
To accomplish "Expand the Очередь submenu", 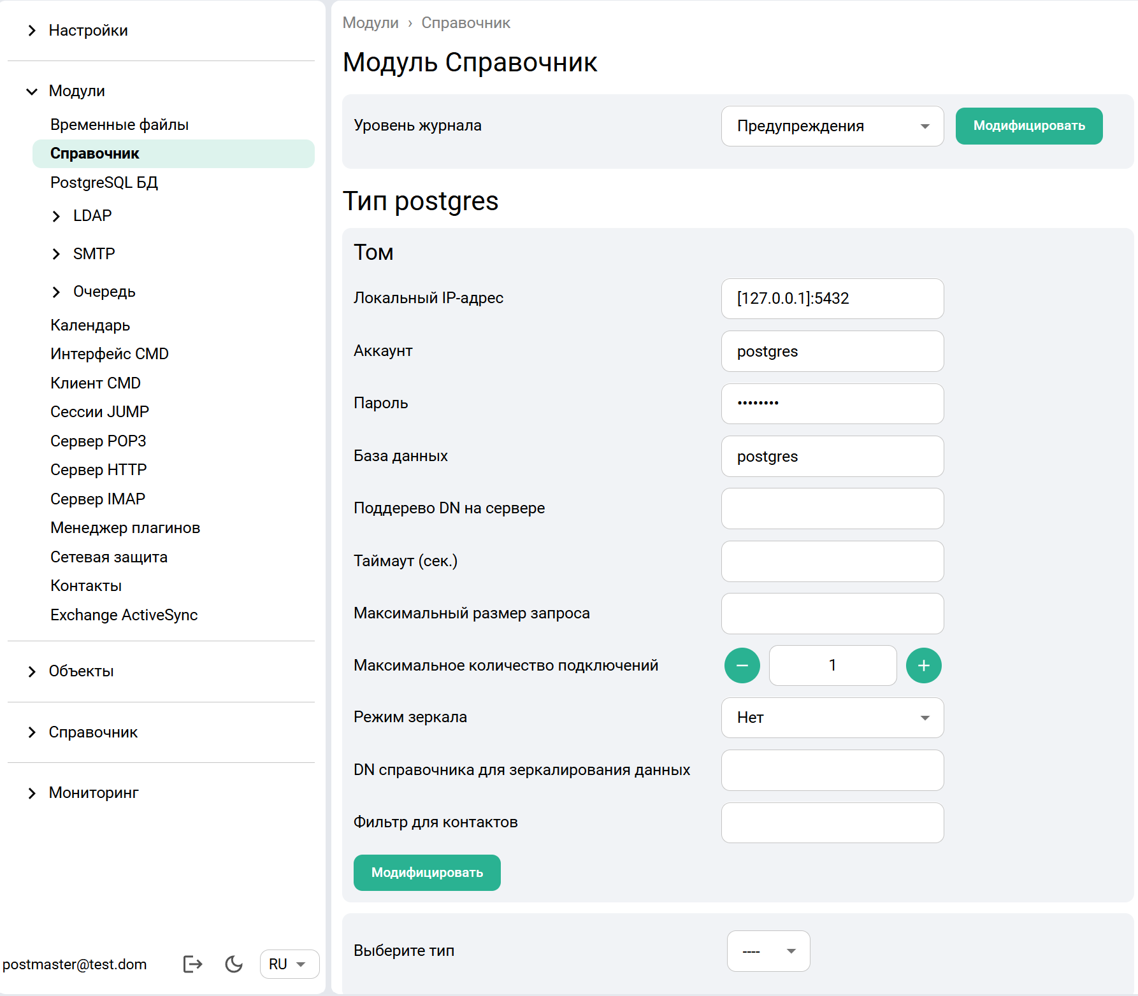I will pyautogui.click(x=56, y=292).
